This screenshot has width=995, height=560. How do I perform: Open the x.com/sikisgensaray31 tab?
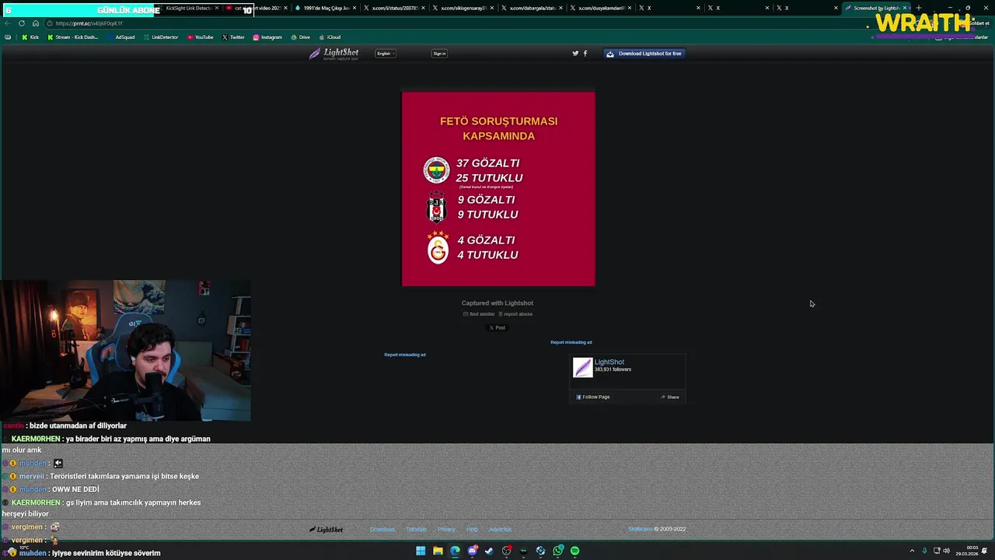coord(462,8)
